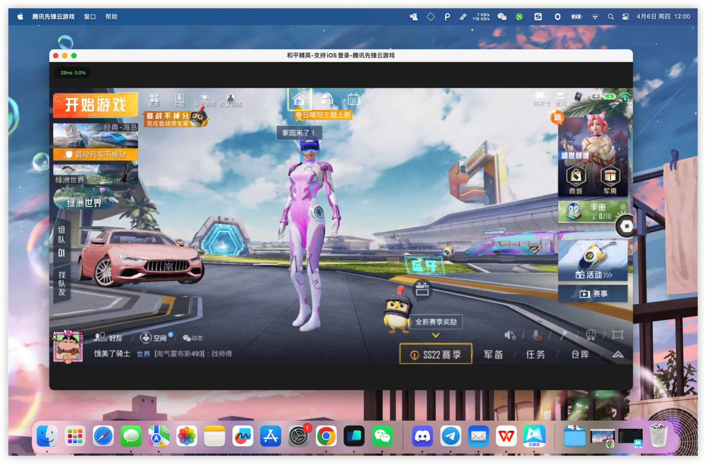Image resolution: width=706 pixels, height=464 pixels.
Task: Open the 帮助 menu in menu bar
Action: [x=111, y=17]
